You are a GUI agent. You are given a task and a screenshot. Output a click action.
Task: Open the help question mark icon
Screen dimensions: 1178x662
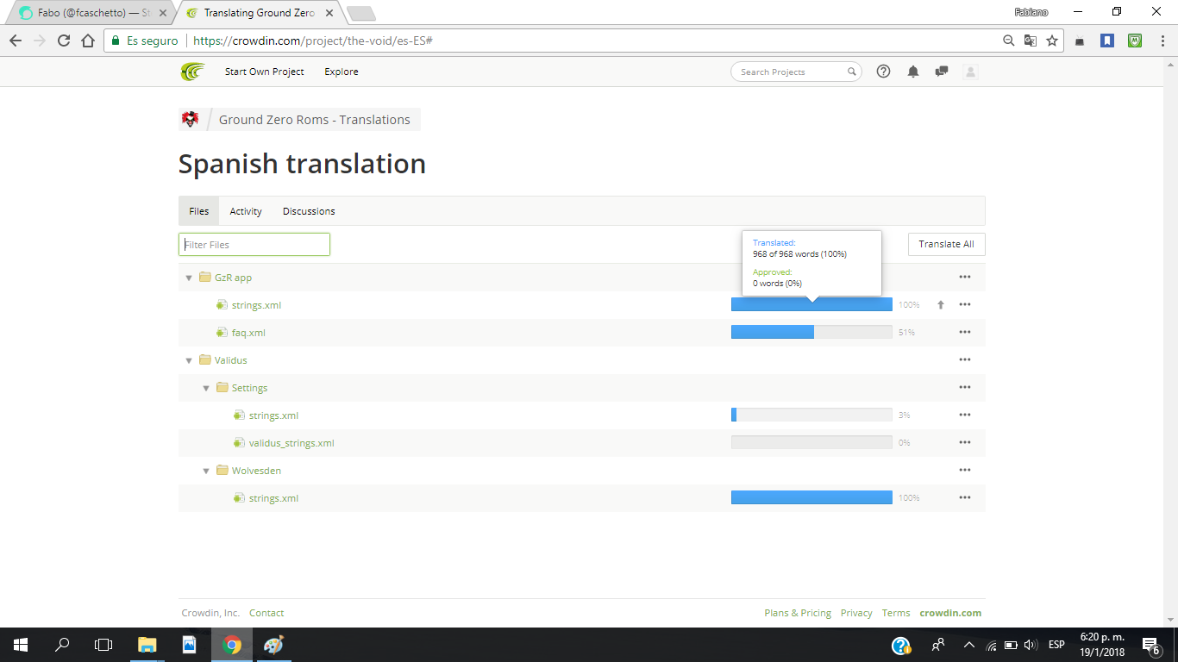pyautogui.click(x=883, y=72)
